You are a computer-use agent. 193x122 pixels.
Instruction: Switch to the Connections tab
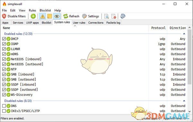96,23
